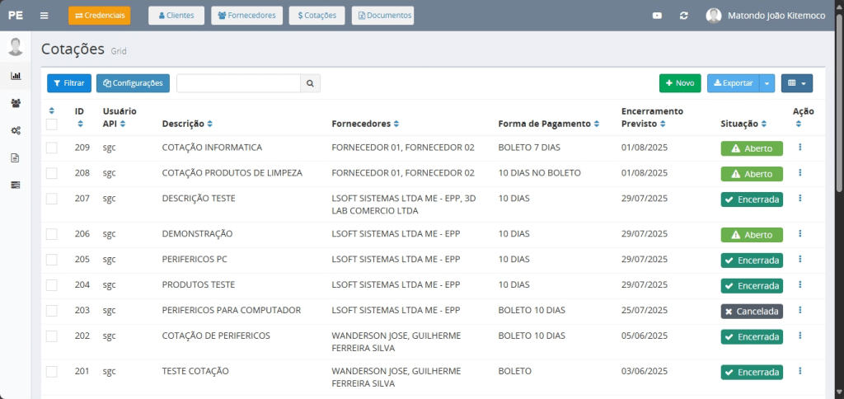The width and height of the screenshot is (844, 399).
Task: Click Aberto status of quotation 206
Action: (x=752, y=235)
